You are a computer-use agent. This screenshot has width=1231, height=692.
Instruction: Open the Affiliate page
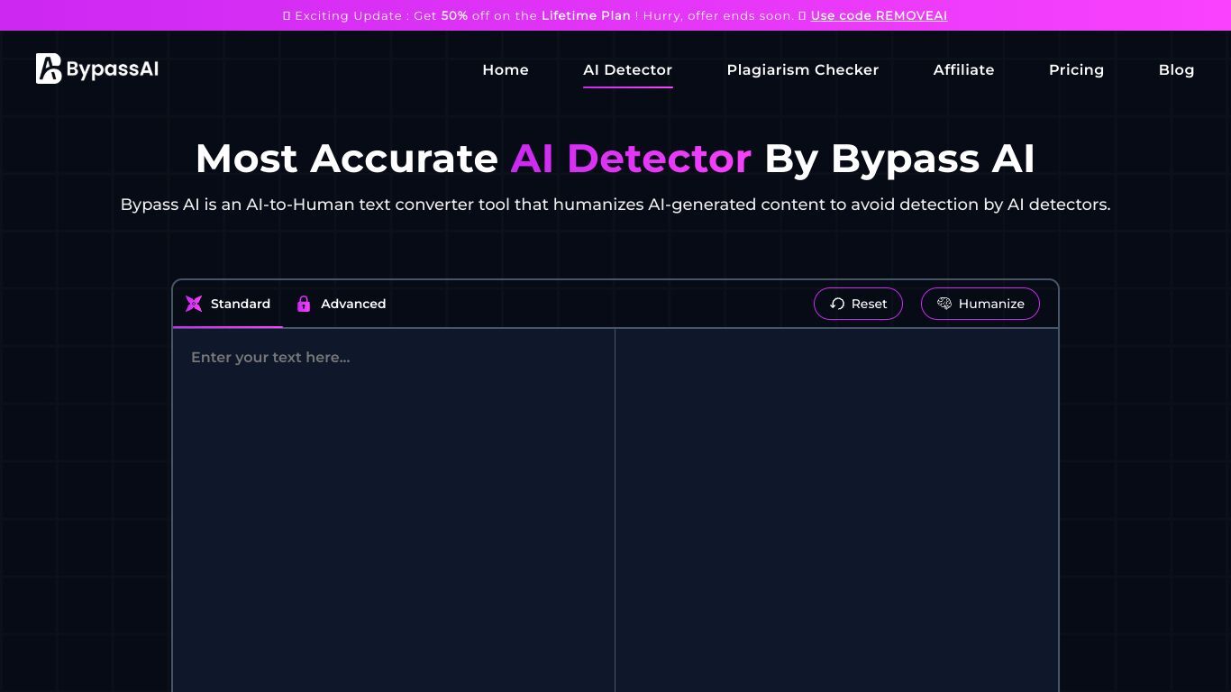point(964,69)
